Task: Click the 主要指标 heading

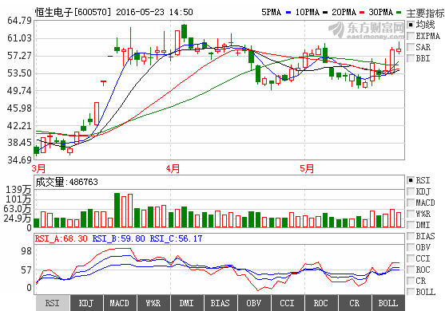Action: pyautogui.click(x=425, y=14)
